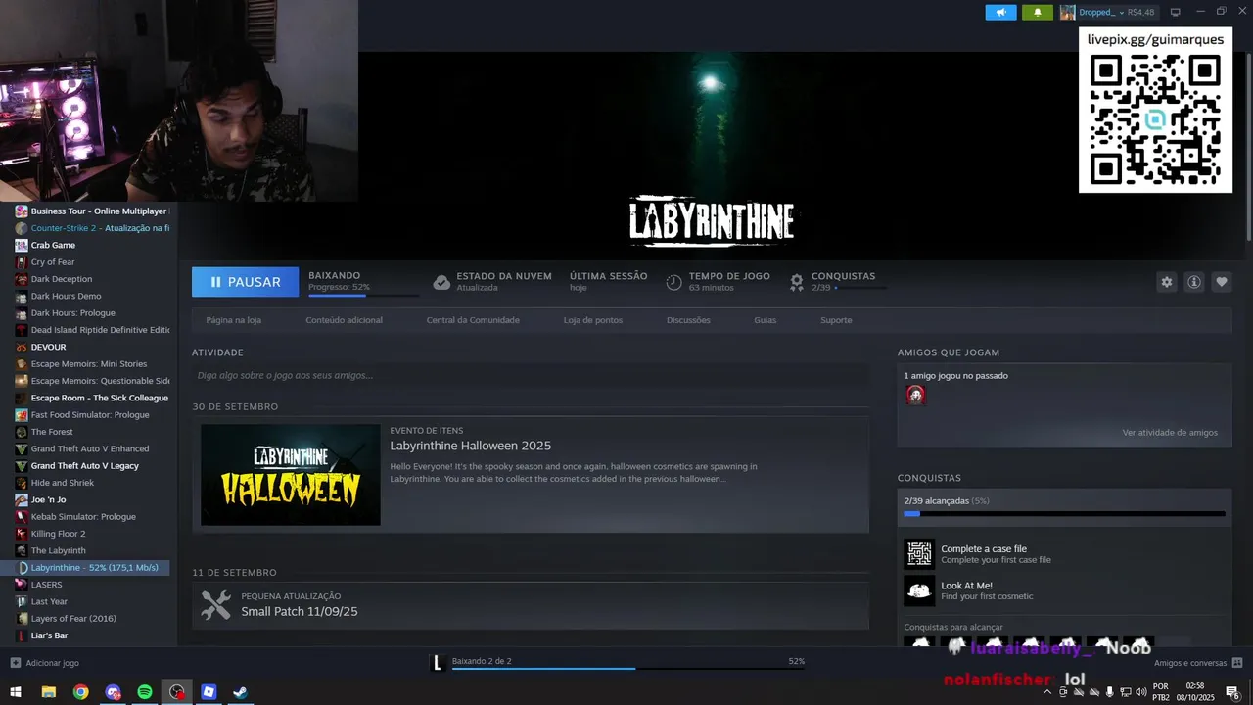Open the Página na loja tab
Image resolution: width=1253 pixels, height=705 pixels.
(233, 320)
